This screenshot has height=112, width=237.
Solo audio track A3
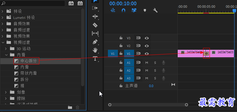pos(155,78)
